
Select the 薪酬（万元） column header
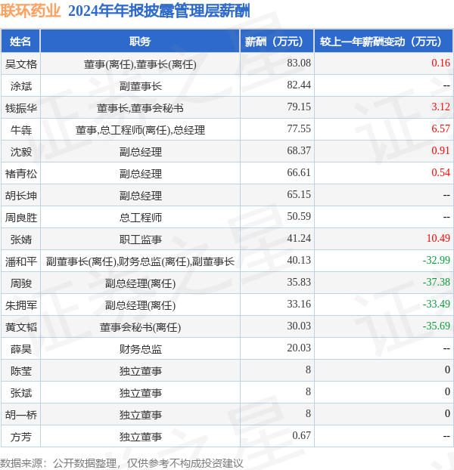pyautogui.click(x=277, y=42)
